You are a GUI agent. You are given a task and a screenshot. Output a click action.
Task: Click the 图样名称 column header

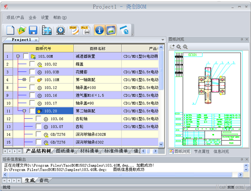pyautogui.click(x=98, y=48)
